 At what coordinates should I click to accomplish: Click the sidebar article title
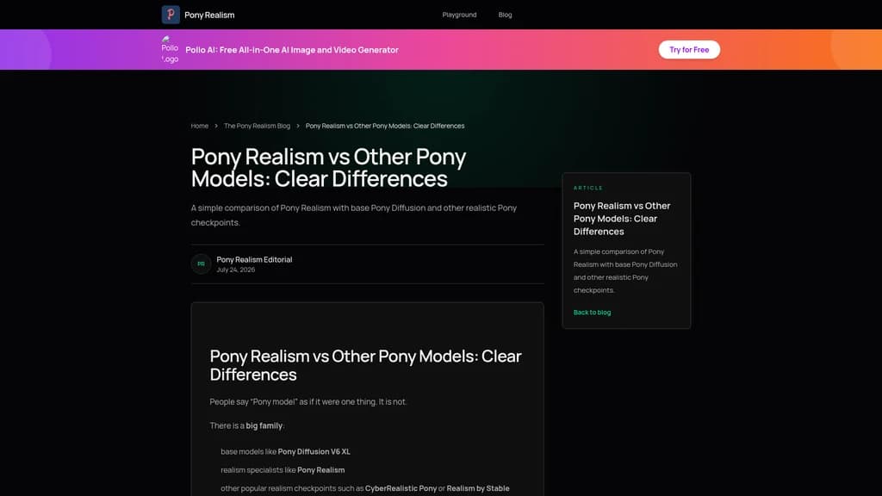coord(622,218)
